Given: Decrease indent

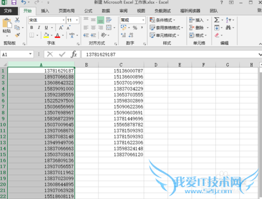Looking at the screenshot, I should pyautogui.click(x=86, y=36).
